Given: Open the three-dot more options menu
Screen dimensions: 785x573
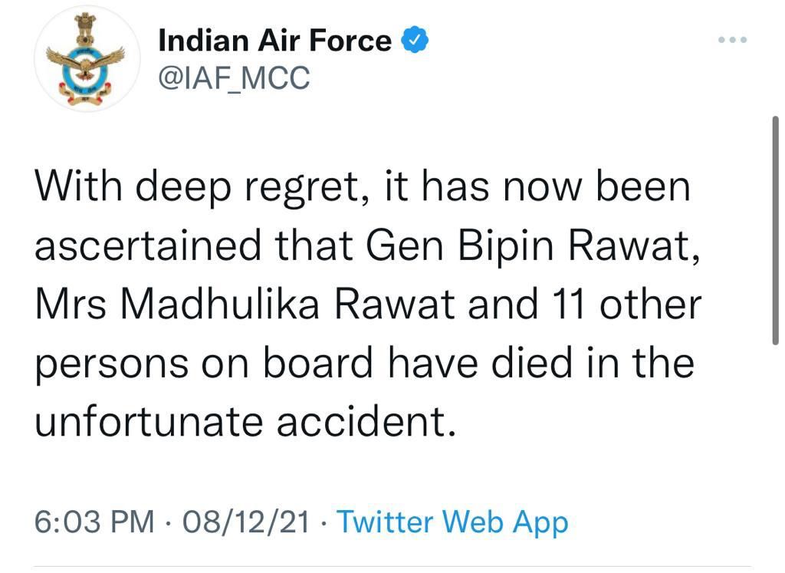Looking at the screenshot, I should (733, 39).
